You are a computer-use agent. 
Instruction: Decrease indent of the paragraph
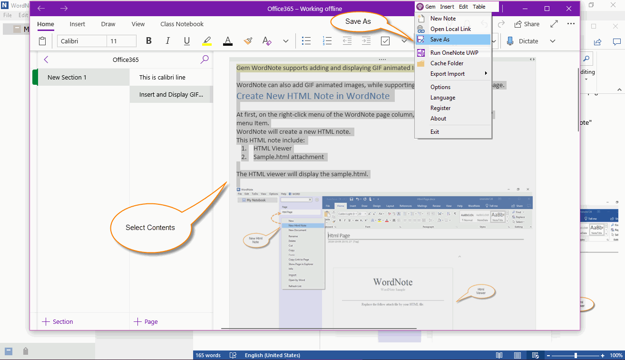point(347,41)
